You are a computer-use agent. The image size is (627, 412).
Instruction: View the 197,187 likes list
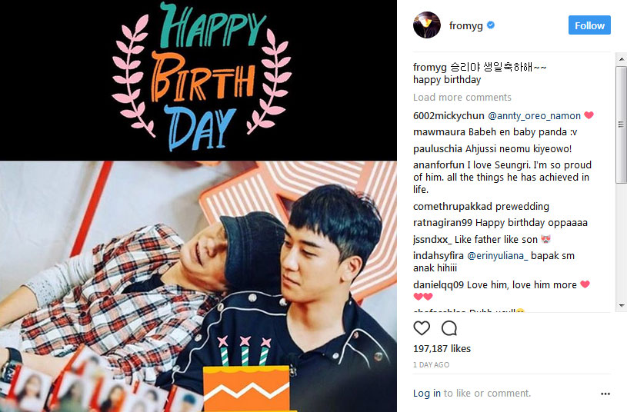[442, 348]
